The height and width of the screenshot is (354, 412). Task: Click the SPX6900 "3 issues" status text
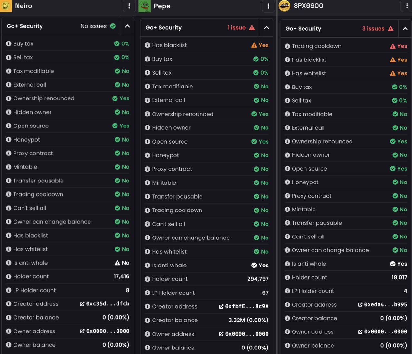pos(373,29)
